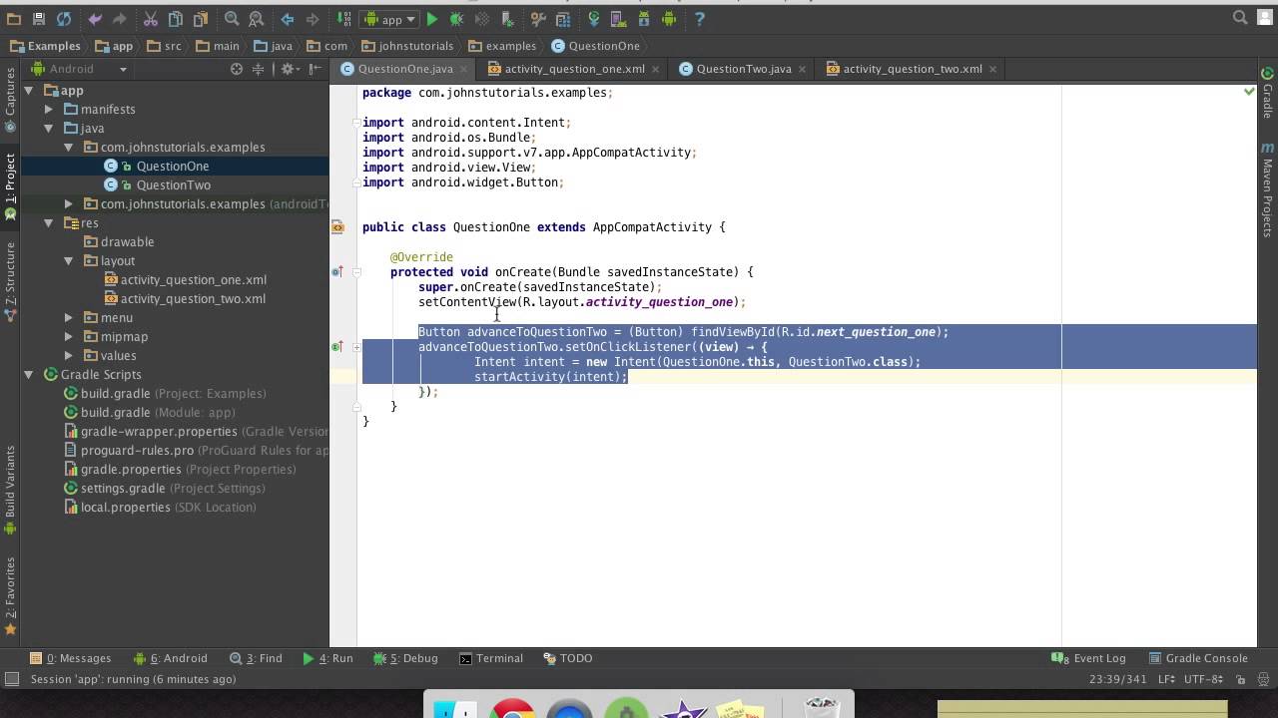
Task: Open the 0: Messages tool window
Action: (70, 658)
